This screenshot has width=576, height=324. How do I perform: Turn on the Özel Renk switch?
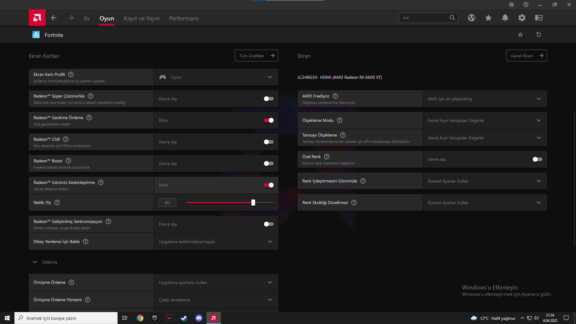click(537, 159)
